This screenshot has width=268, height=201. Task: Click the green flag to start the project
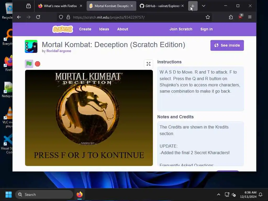(29, 64)
